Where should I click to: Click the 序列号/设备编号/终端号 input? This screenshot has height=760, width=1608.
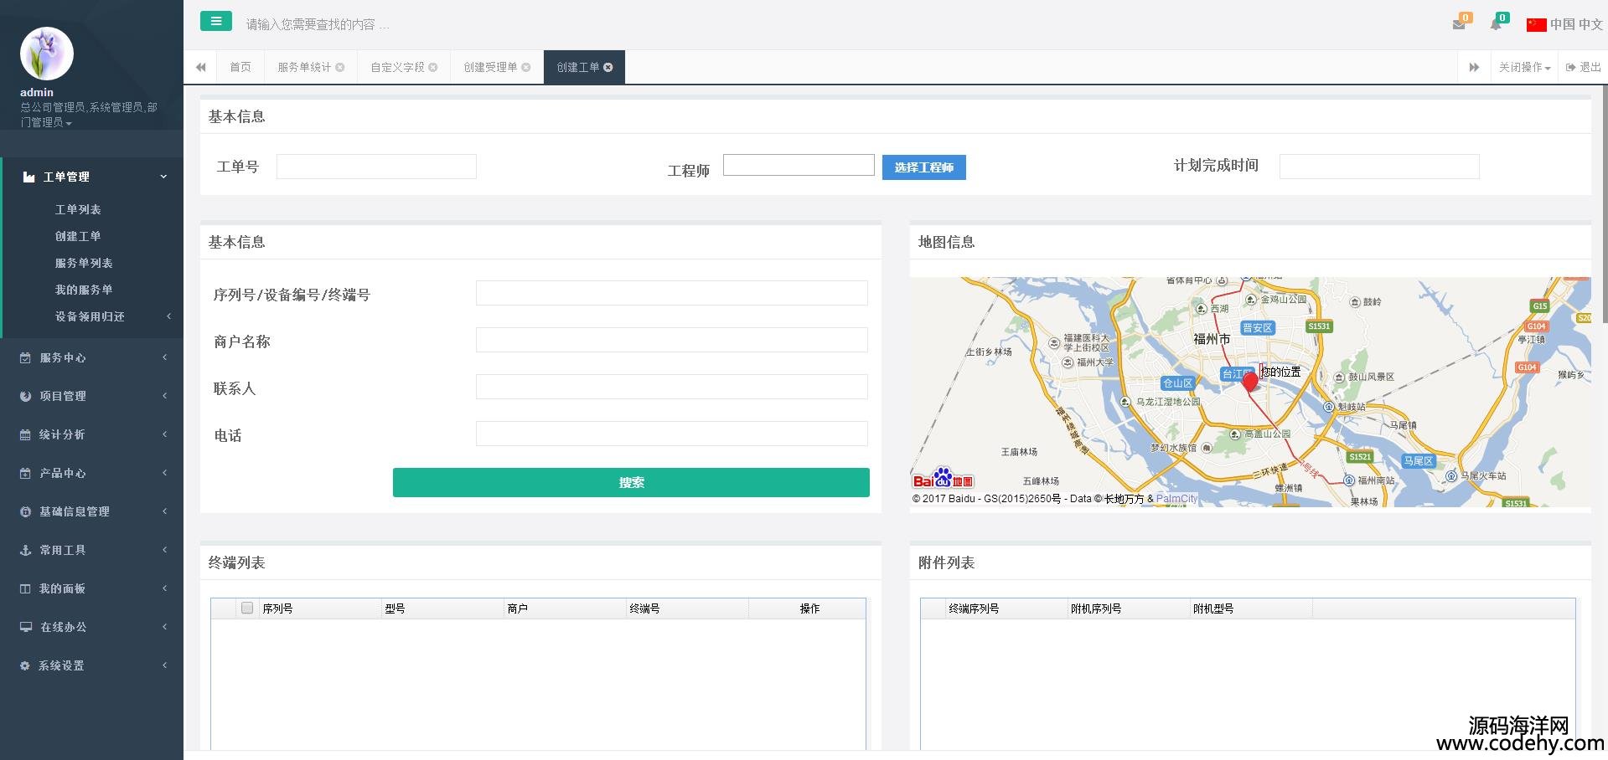point(672,293)
